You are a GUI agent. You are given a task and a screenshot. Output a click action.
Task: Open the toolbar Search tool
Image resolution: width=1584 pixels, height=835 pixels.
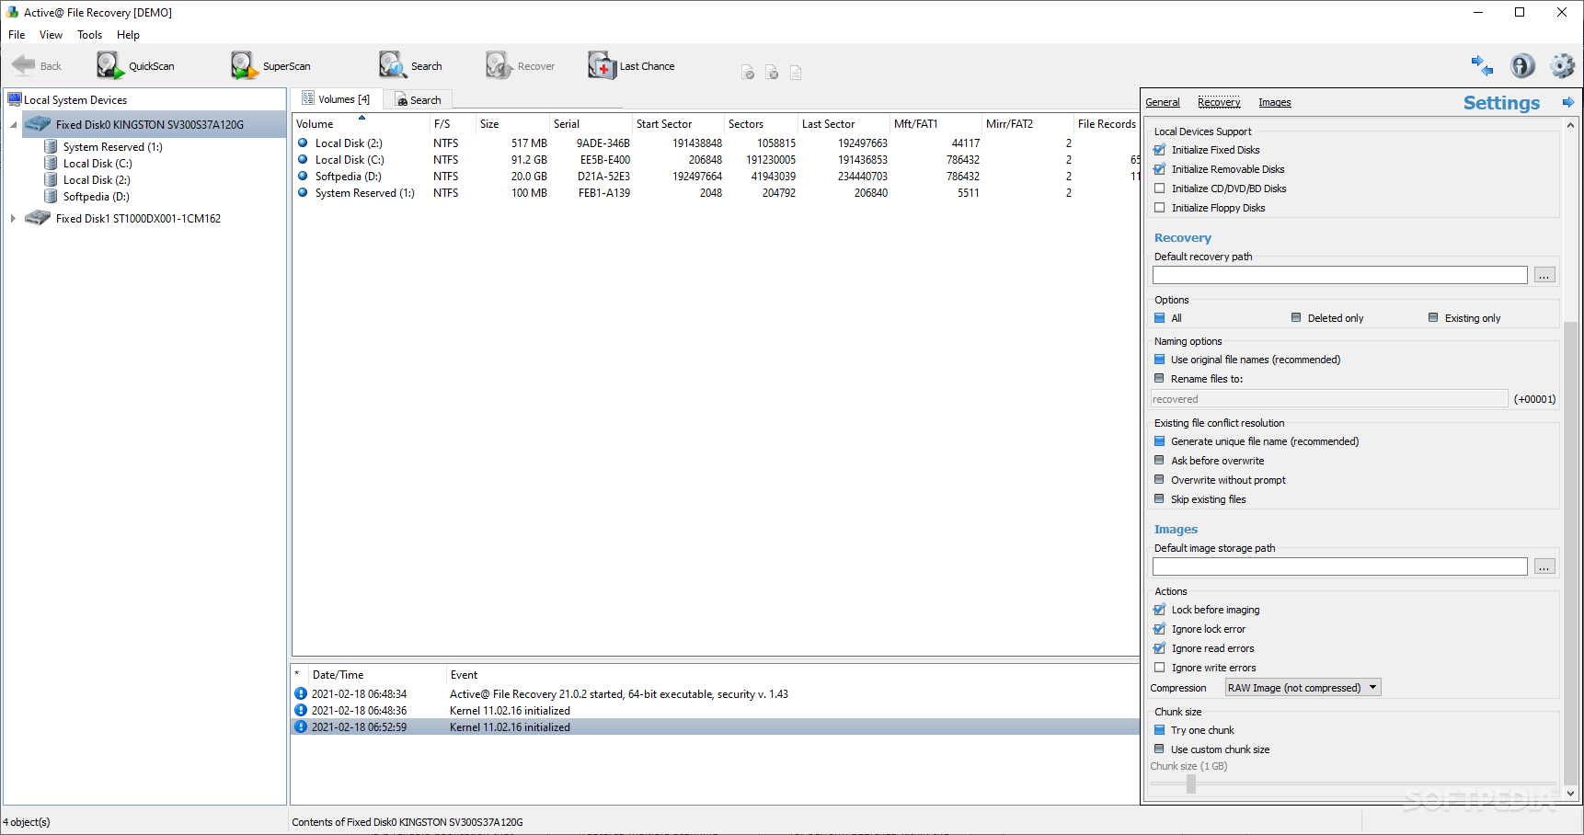point(411,65)
